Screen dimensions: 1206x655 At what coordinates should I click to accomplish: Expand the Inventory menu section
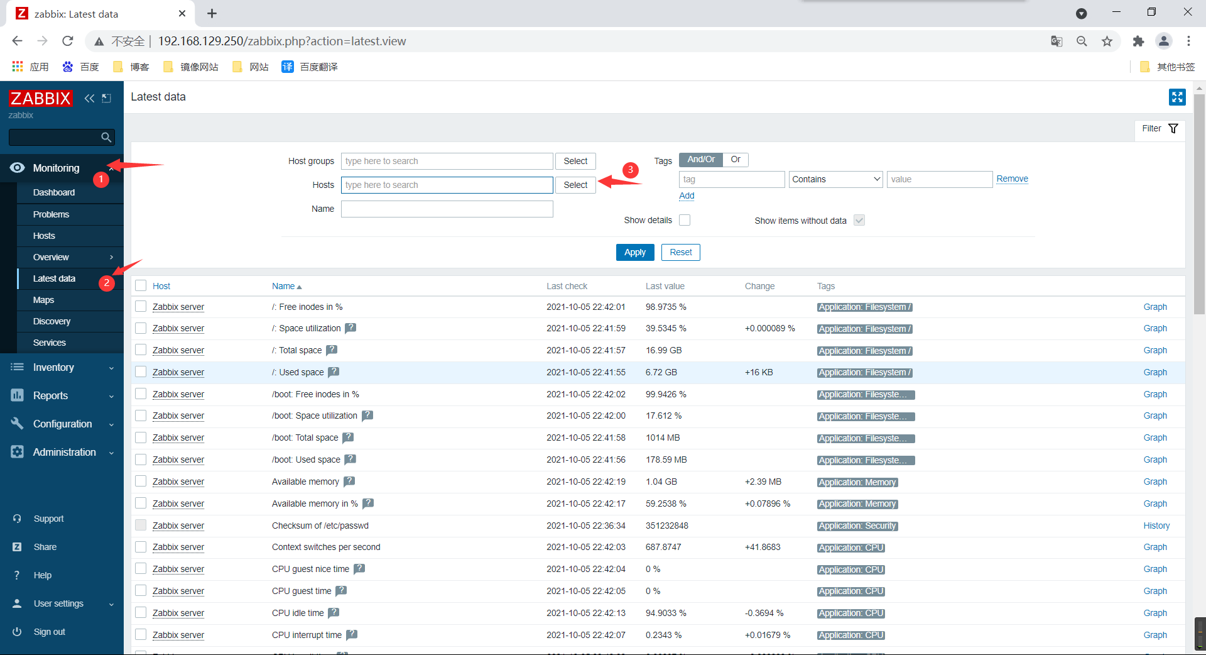(62, 368)
